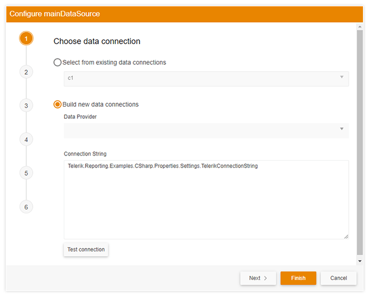The image size is (371, 299).
Task: Go to wizard step 4
Action: (x=26, y=139)
